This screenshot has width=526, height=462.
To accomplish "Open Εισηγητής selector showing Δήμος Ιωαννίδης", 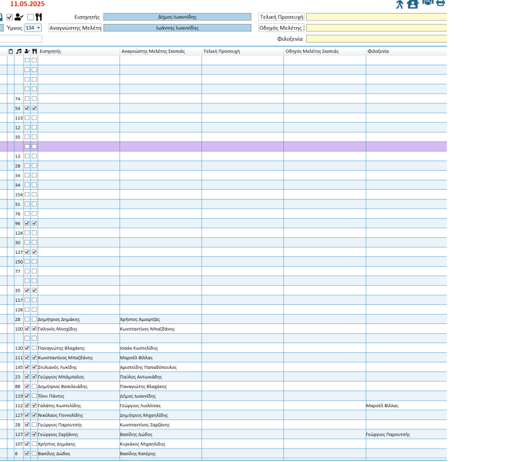I will [177, 17].
